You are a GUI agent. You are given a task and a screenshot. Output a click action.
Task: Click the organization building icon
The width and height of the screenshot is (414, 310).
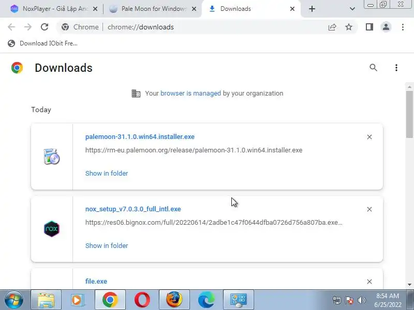click(x=136, y=94)
